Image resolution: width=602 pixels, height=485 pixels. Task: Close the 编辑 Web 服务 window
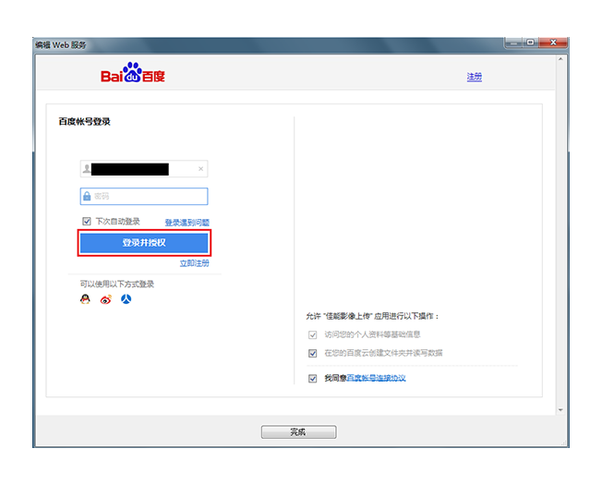[x=553, y=42]
